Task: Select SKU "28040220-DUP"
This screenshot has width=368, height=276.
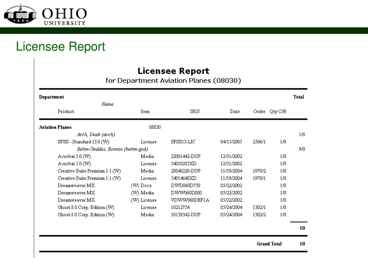Action: click(186, 171)
